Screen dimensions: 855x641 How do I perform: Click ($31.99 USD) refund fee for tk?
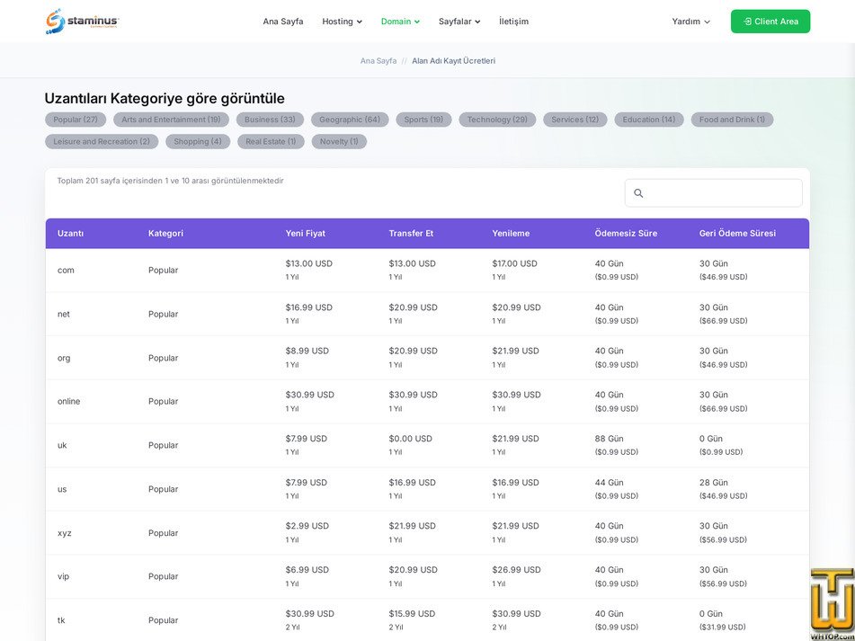[723, 628]
